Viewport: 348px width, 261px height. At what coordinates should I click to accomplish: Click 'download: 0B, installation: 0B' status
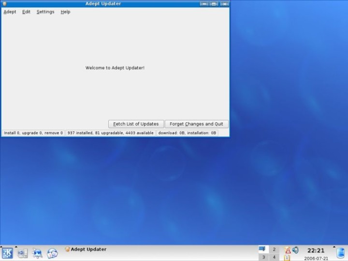[x=187, y=133]
